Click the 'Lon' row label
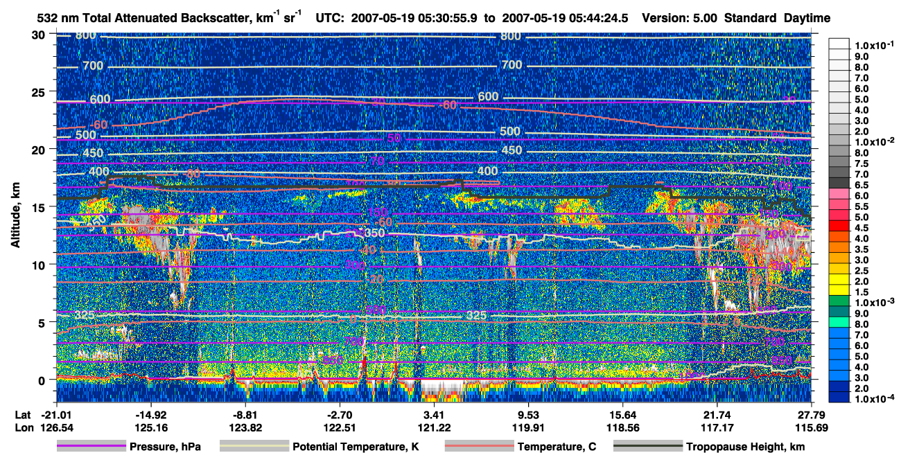 (x=23, y=427)
